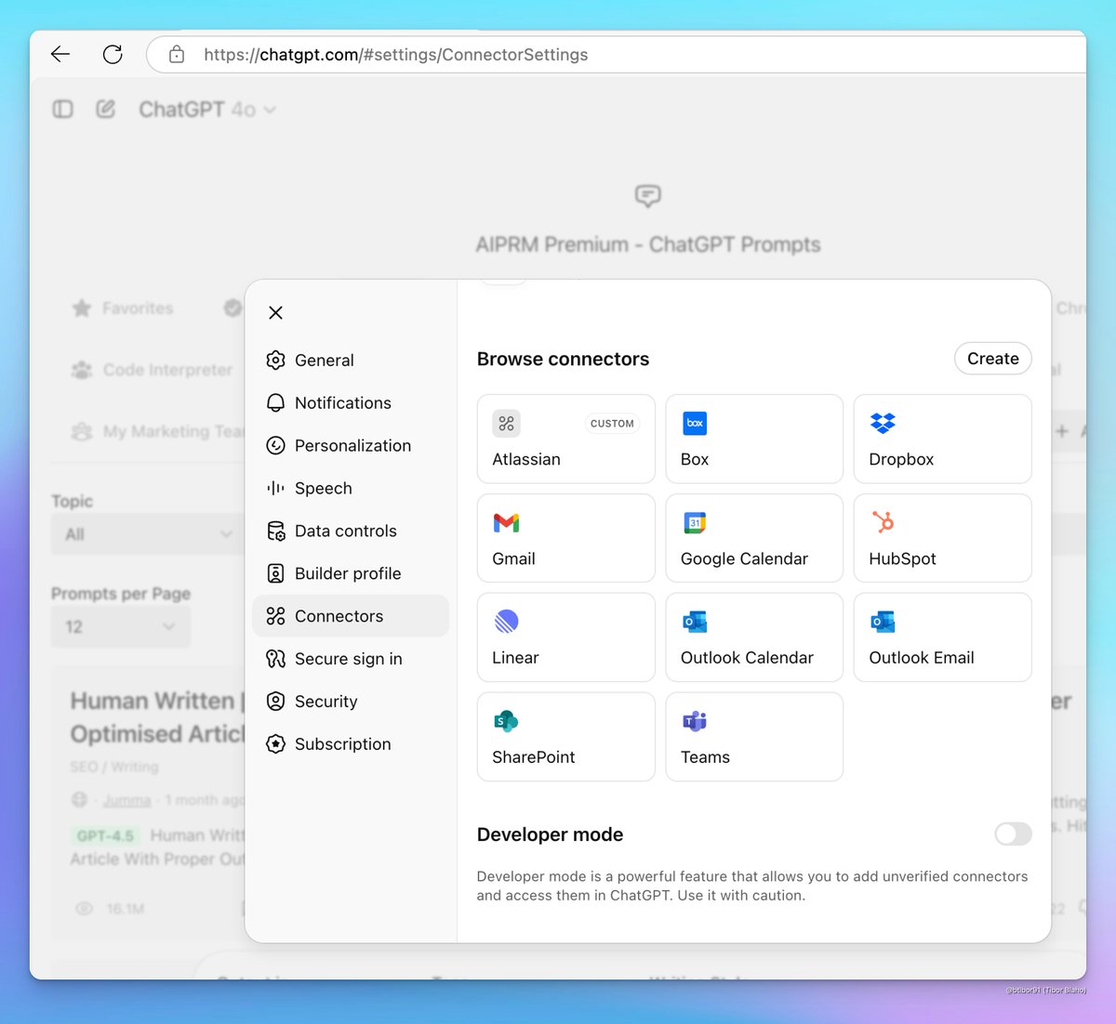Click the Teams logo icon
Screen dimensions: 1116x1024
click(x=695, y=721)
